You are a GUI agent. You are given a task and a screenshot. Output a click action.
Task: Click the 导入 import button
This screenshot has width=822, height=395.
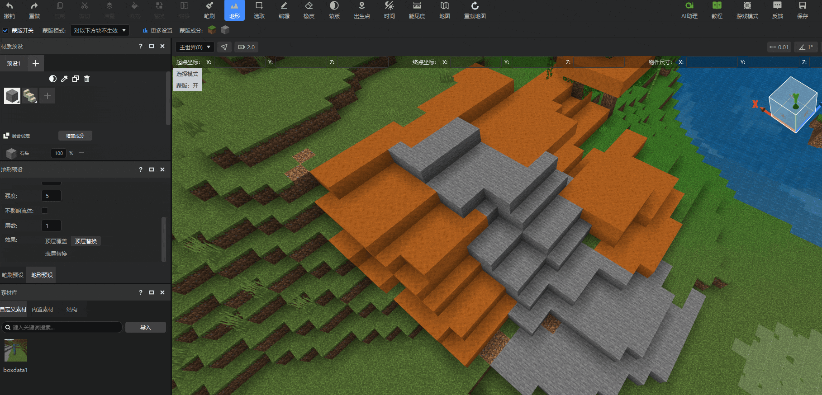[146, 327]
